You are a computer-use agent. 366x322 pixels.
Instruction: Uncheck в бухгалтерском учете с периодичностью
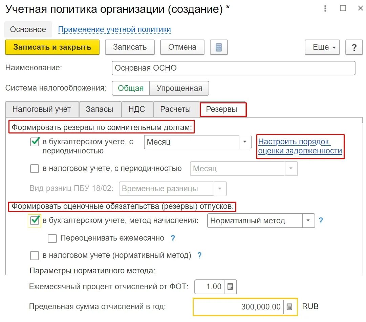click(x=34, y=142)
